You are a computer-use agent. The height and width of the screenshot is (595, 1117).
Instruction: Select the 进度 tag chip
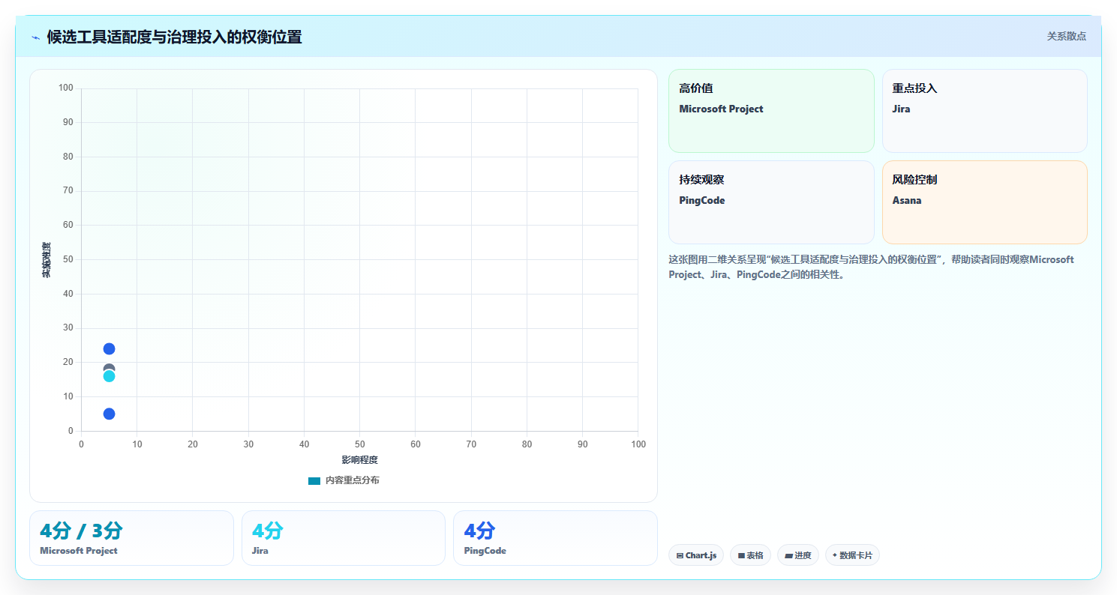(x=798, y=555)
